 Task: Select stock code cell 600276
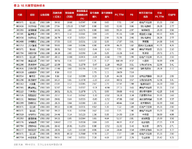20,122
